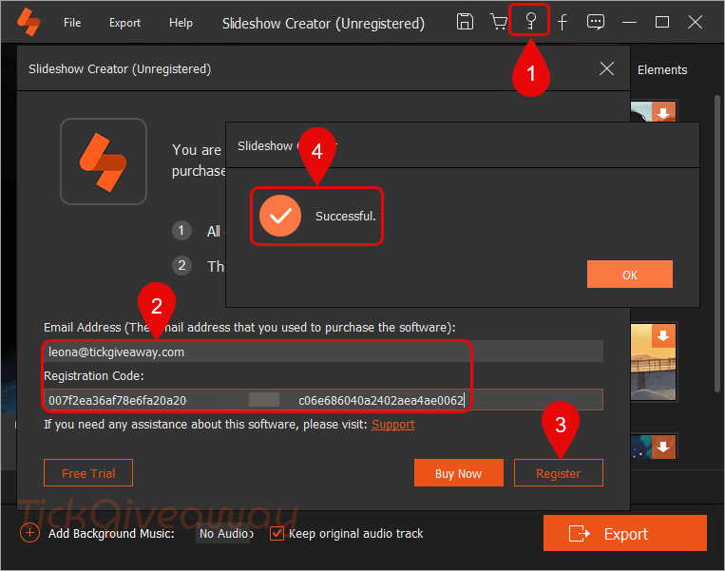725x571 pixels.
Task: Click the Register button
Action: point(558,473)
